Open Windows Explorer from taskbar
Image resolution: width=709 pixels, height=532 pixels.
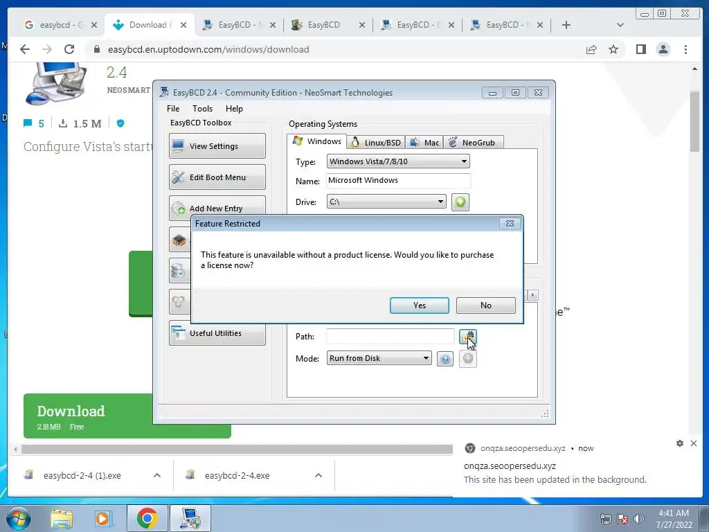point(62,519)
